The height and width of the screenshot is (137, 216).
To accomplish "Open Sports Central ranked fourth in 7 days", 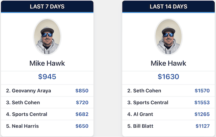I will [x=47, y=114].
